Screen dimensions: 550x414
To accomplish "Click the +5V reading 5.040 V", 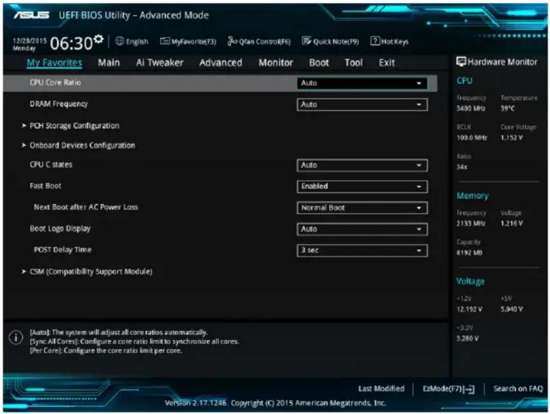I will click(x=512, y=309).
